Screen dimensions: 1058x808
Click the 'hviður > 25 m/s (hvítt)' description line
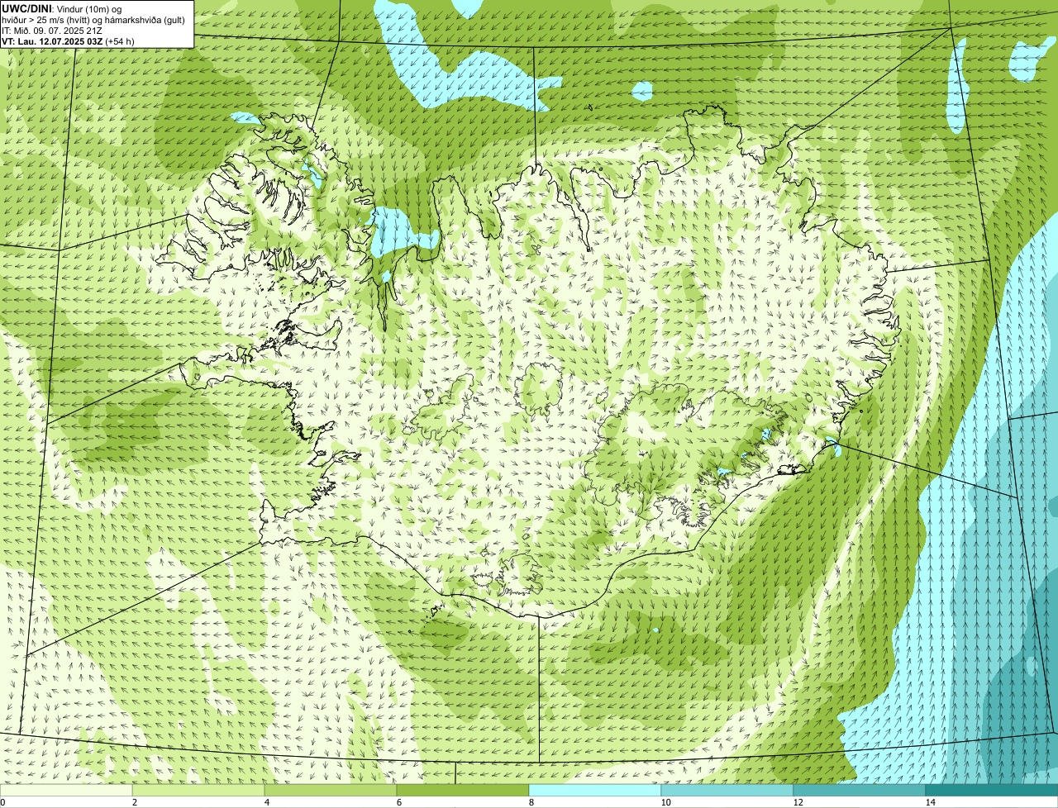pos(93,19)
